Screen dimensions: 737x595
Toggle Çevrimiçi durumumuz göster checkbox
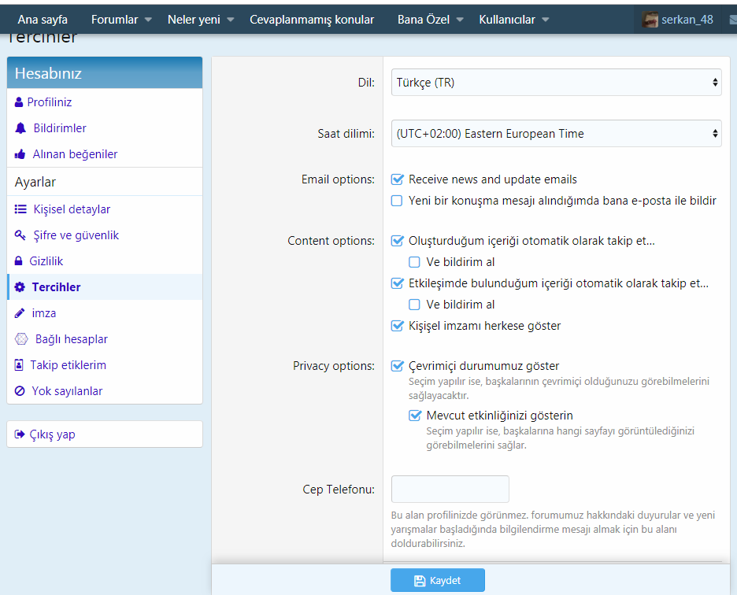click(x=397, y=366)
